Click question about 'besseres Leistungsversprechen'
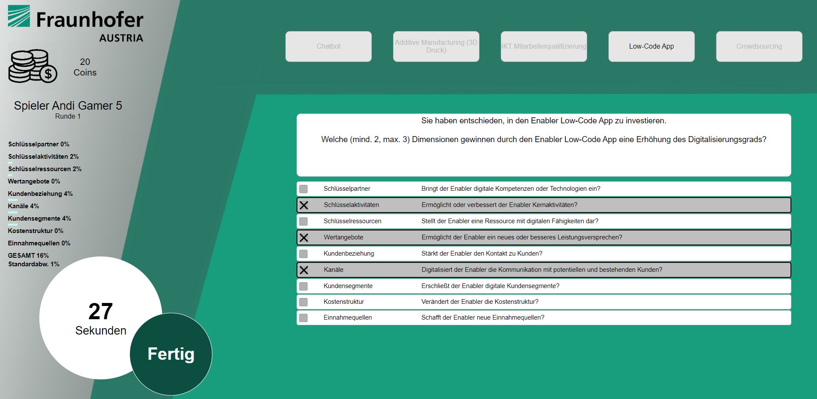The image size is (817, 399). 522,237
